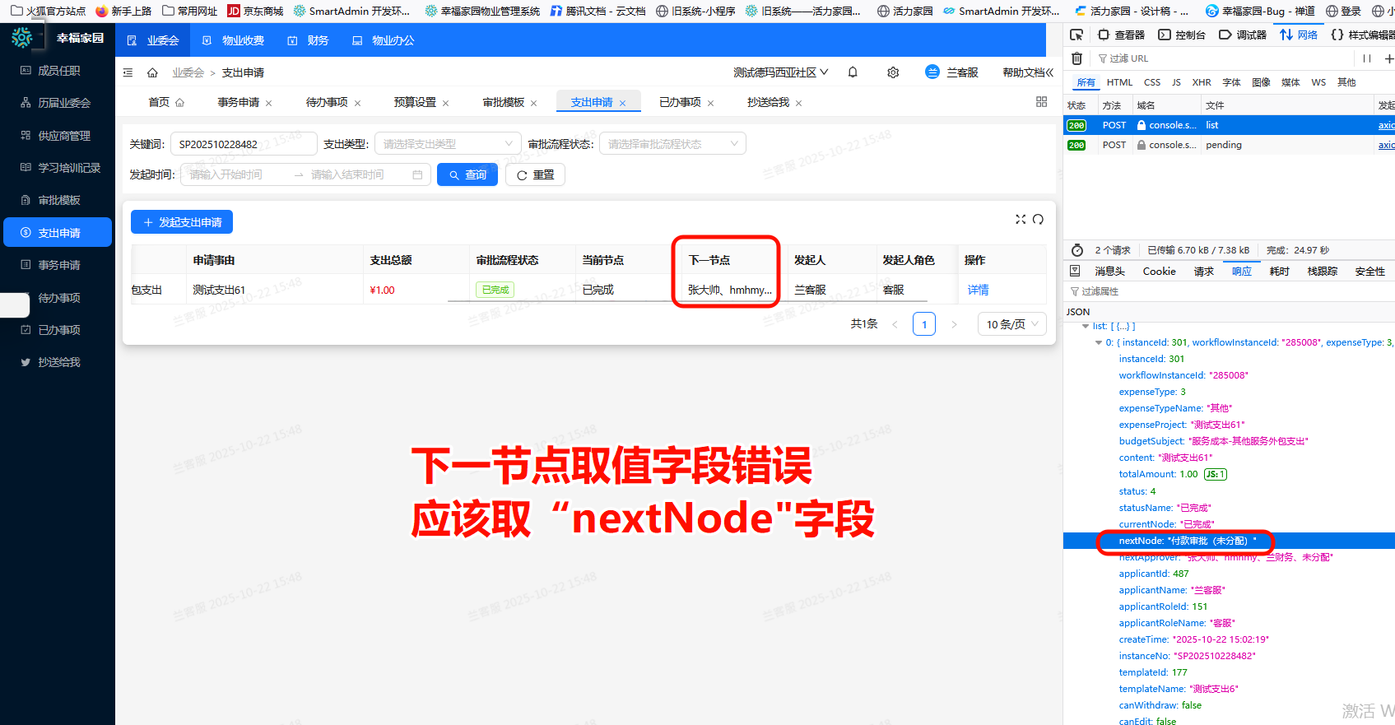Click 发起支出申请 button
This screenshot has width=1395, height=725.
point(182,222)
